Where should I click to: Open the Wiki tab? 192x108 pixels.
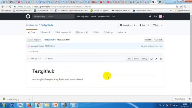tap(96, 32)
